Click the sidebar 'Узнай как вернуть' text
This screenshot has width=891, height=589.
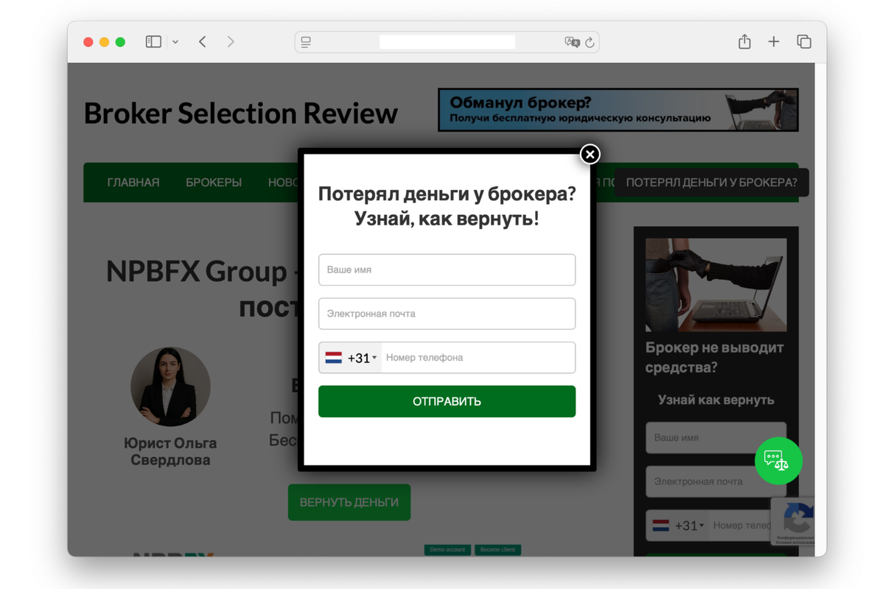click(x=716, y=400)
